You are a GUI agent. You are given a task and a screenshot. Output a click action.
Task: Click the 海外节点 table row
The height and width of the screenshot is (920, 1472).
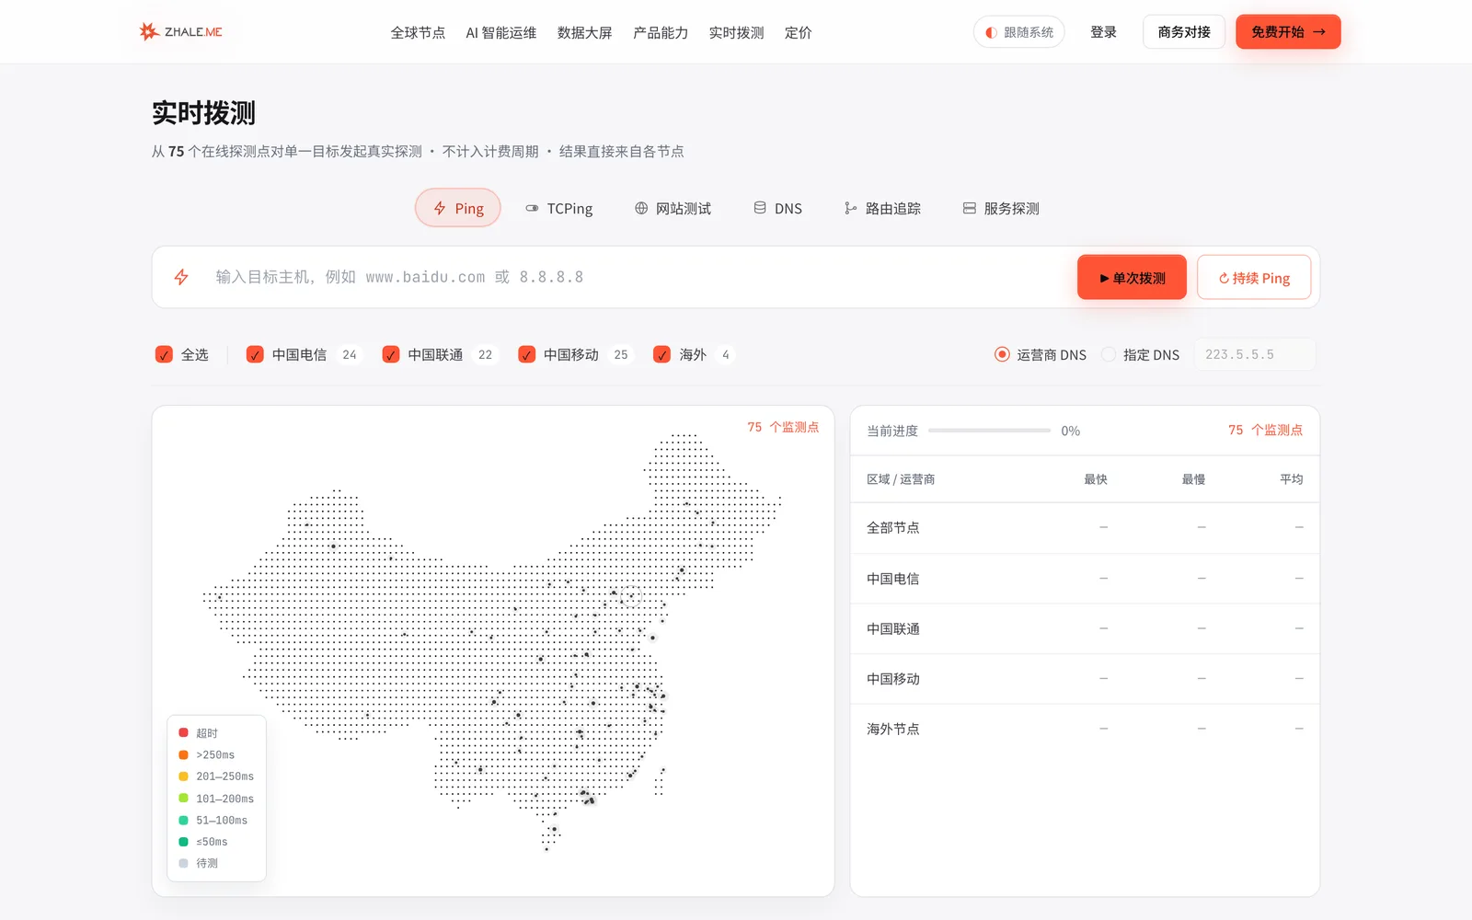click(x=1085, y=729)
